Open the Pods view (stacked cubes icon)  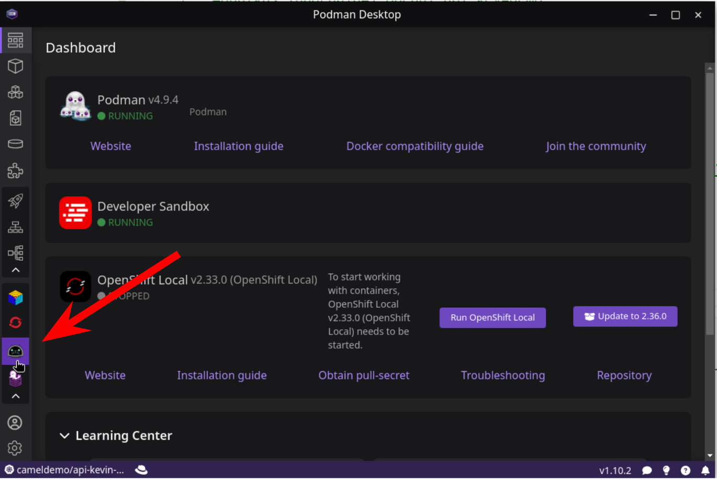[x=15, y=92]
